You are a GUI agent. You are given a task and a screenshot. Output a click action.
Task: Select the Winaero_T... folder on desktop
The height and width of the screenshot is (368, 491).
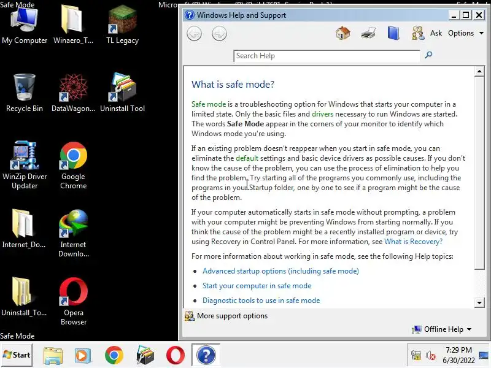[x=73, y=26]
